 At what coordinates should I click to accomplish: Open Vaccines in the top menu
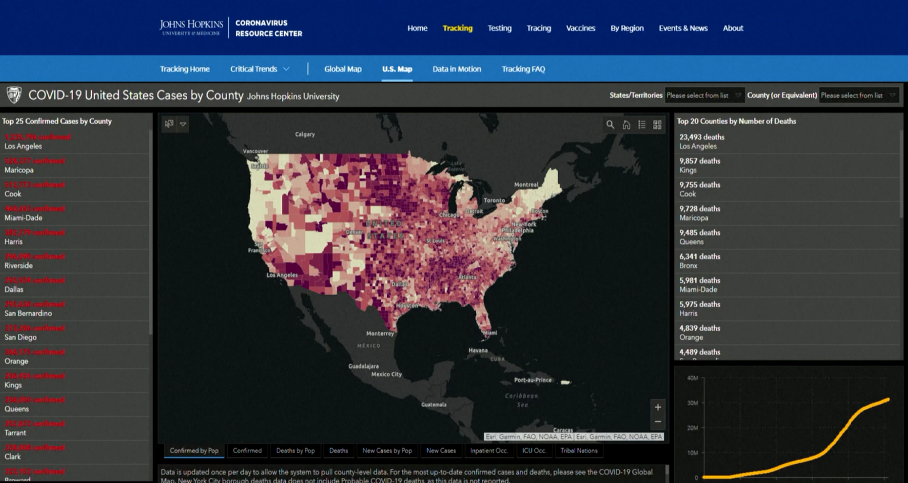580,28
